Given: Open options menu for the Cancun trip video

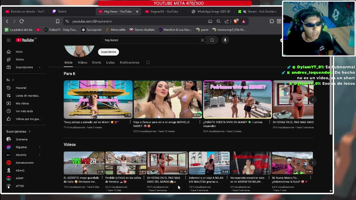Looking at the screenshot, I should tap(200, 122).
